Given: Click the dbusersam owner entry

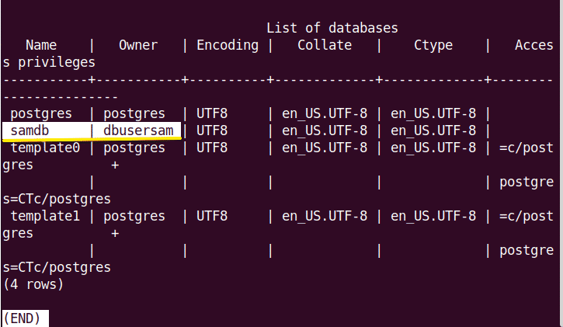Looking at the screenshot, I should [x=138, y=130].
